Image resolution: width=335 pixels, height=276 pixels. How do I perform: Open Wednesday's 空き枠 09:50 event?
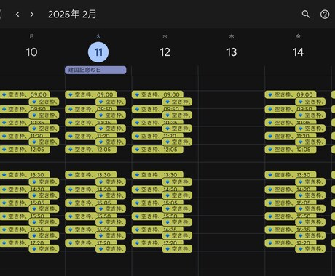pos(157,109)
